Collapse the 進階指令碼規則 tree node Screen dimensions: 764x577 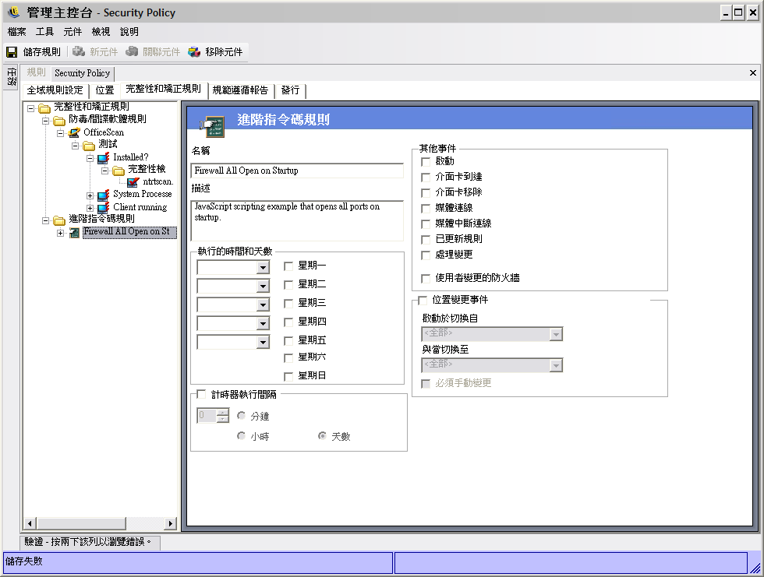click(x=46, y=220)
